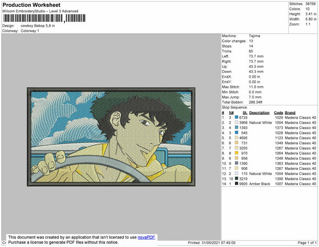The image size is (319, 247).
Task: Select the Trims value 65
Action: [251, 51]
